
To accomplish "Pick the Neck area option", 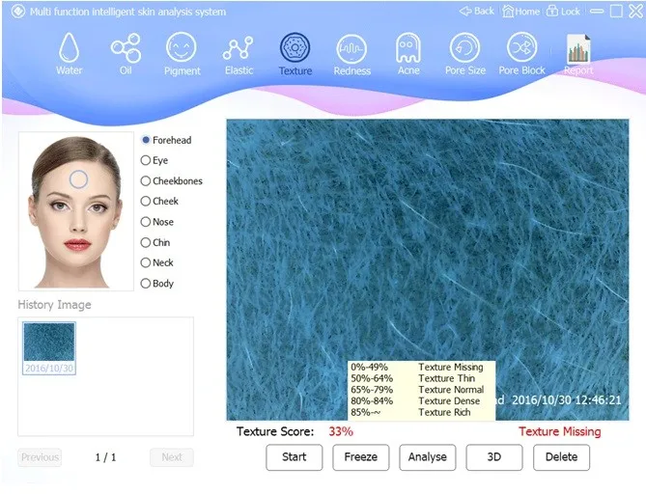I will tap(157, 262).
